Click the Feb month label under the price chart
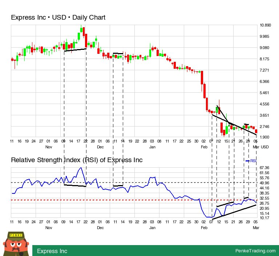The width and height of the screenshot is (279, 256). pos(204,147)
